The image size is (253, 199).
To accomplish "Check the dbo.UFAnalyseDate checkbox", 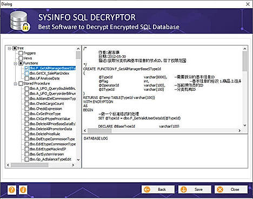I will point(26,78).
